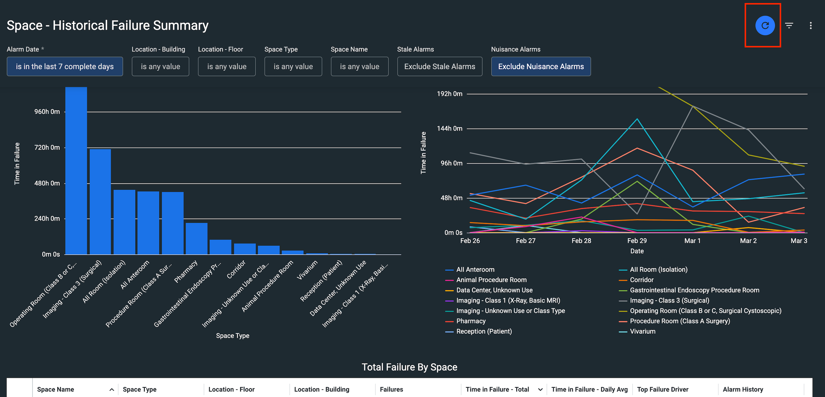Click Animal Procedure Room color swatch
Image resolution: width=825 pixels, height=397 pixels.
tap(449, 280)
